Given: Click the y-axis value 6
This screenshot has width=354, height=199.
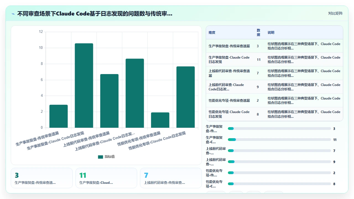Looking at the screenshot, I should point(42,80).
